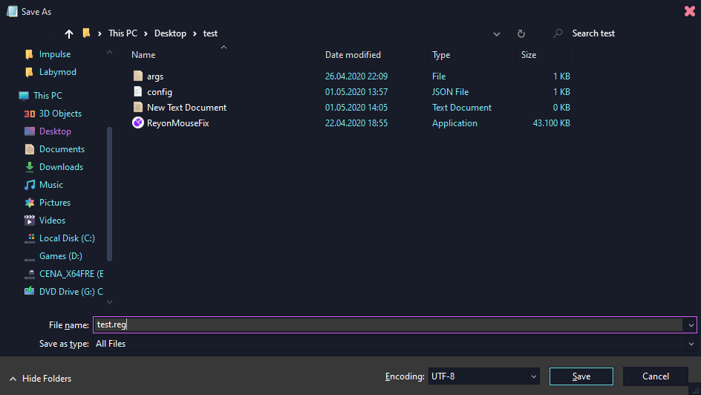Select the ReyonMouseFix file name
This screenshot has width=701, height=395.
coord(178,123)
